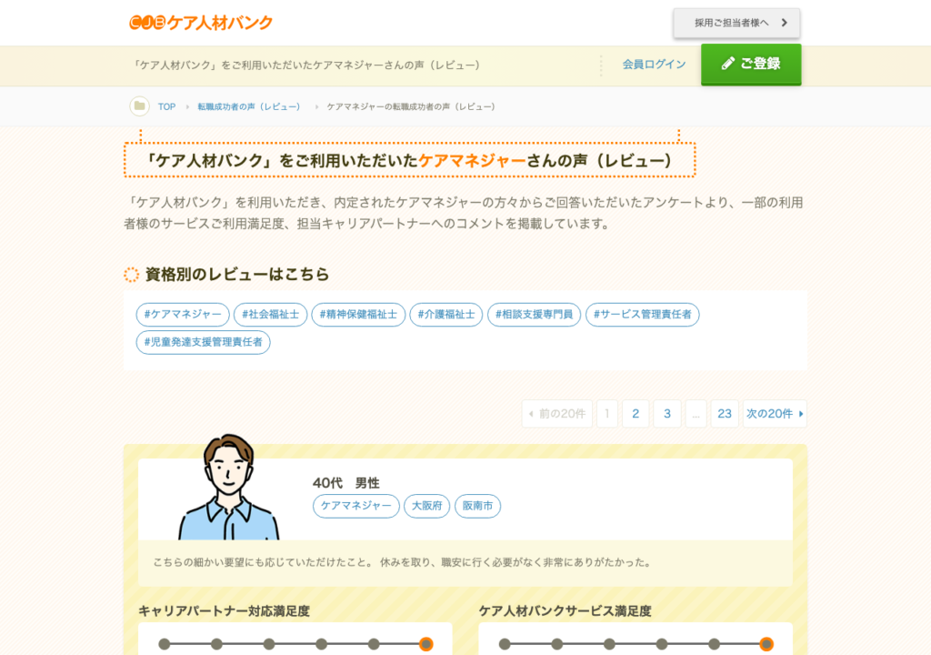Click the disabled 前の20件 pagination button
The height and width of the screenshot is (655, 931).
coord(557,414)
